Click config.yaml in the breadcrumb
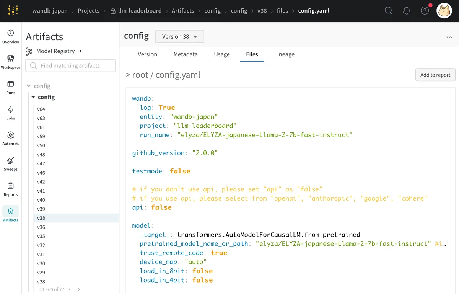 [x=314, y=11]
